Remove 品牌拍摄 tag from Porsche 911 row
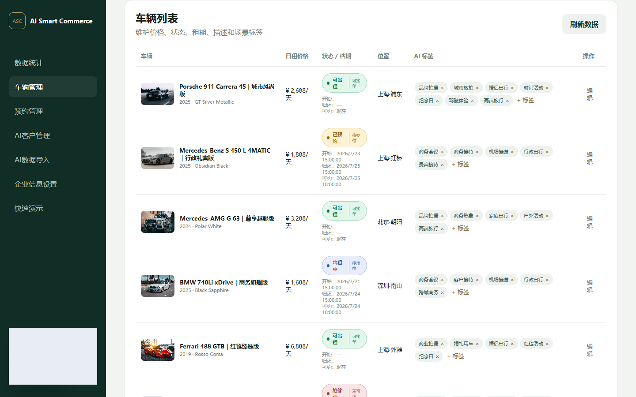 [442, 88]
